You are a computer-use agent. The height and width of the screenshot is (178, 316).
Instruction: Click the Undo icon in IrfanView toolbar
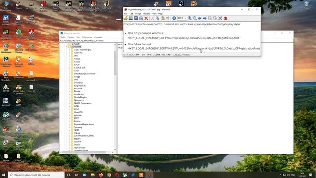tap(168, 18)
